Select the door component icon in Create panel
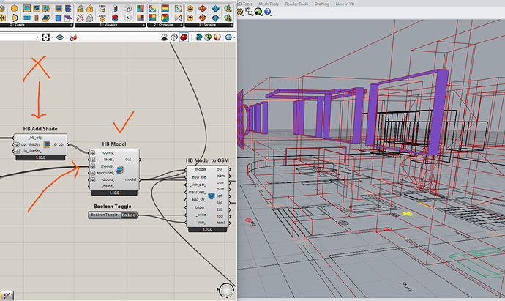This screenshot has height=301, width=505. (x=37, y=18)
